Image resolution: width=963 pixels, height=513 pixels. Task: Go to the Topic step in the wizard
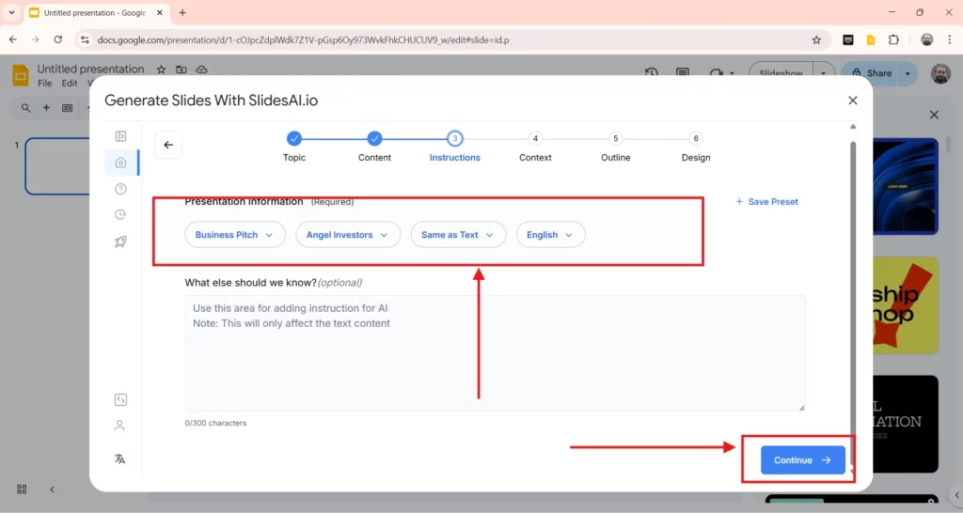(x=294, y=139)
